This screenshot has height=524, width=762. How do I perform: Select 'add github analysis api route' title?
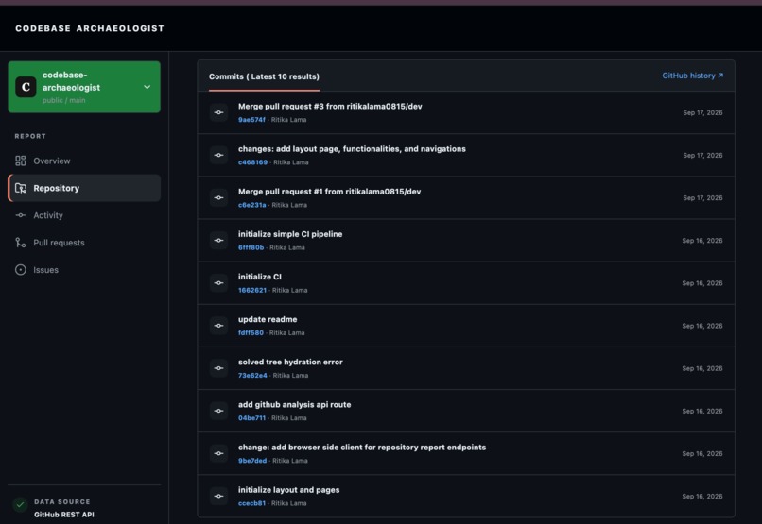pos(295,405)
